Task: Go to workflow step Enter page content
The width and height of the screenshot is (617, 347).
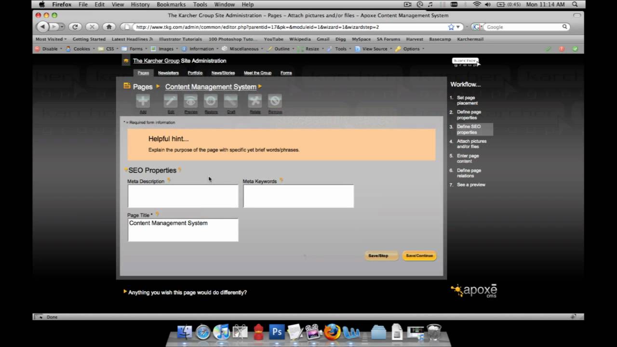Action: coord(468,158)
